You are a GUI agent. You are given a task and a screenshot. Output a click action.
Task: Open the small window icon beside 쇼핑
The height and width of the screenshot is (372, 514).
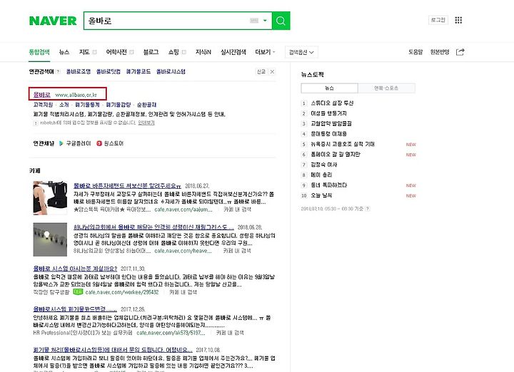click(184, 52)
